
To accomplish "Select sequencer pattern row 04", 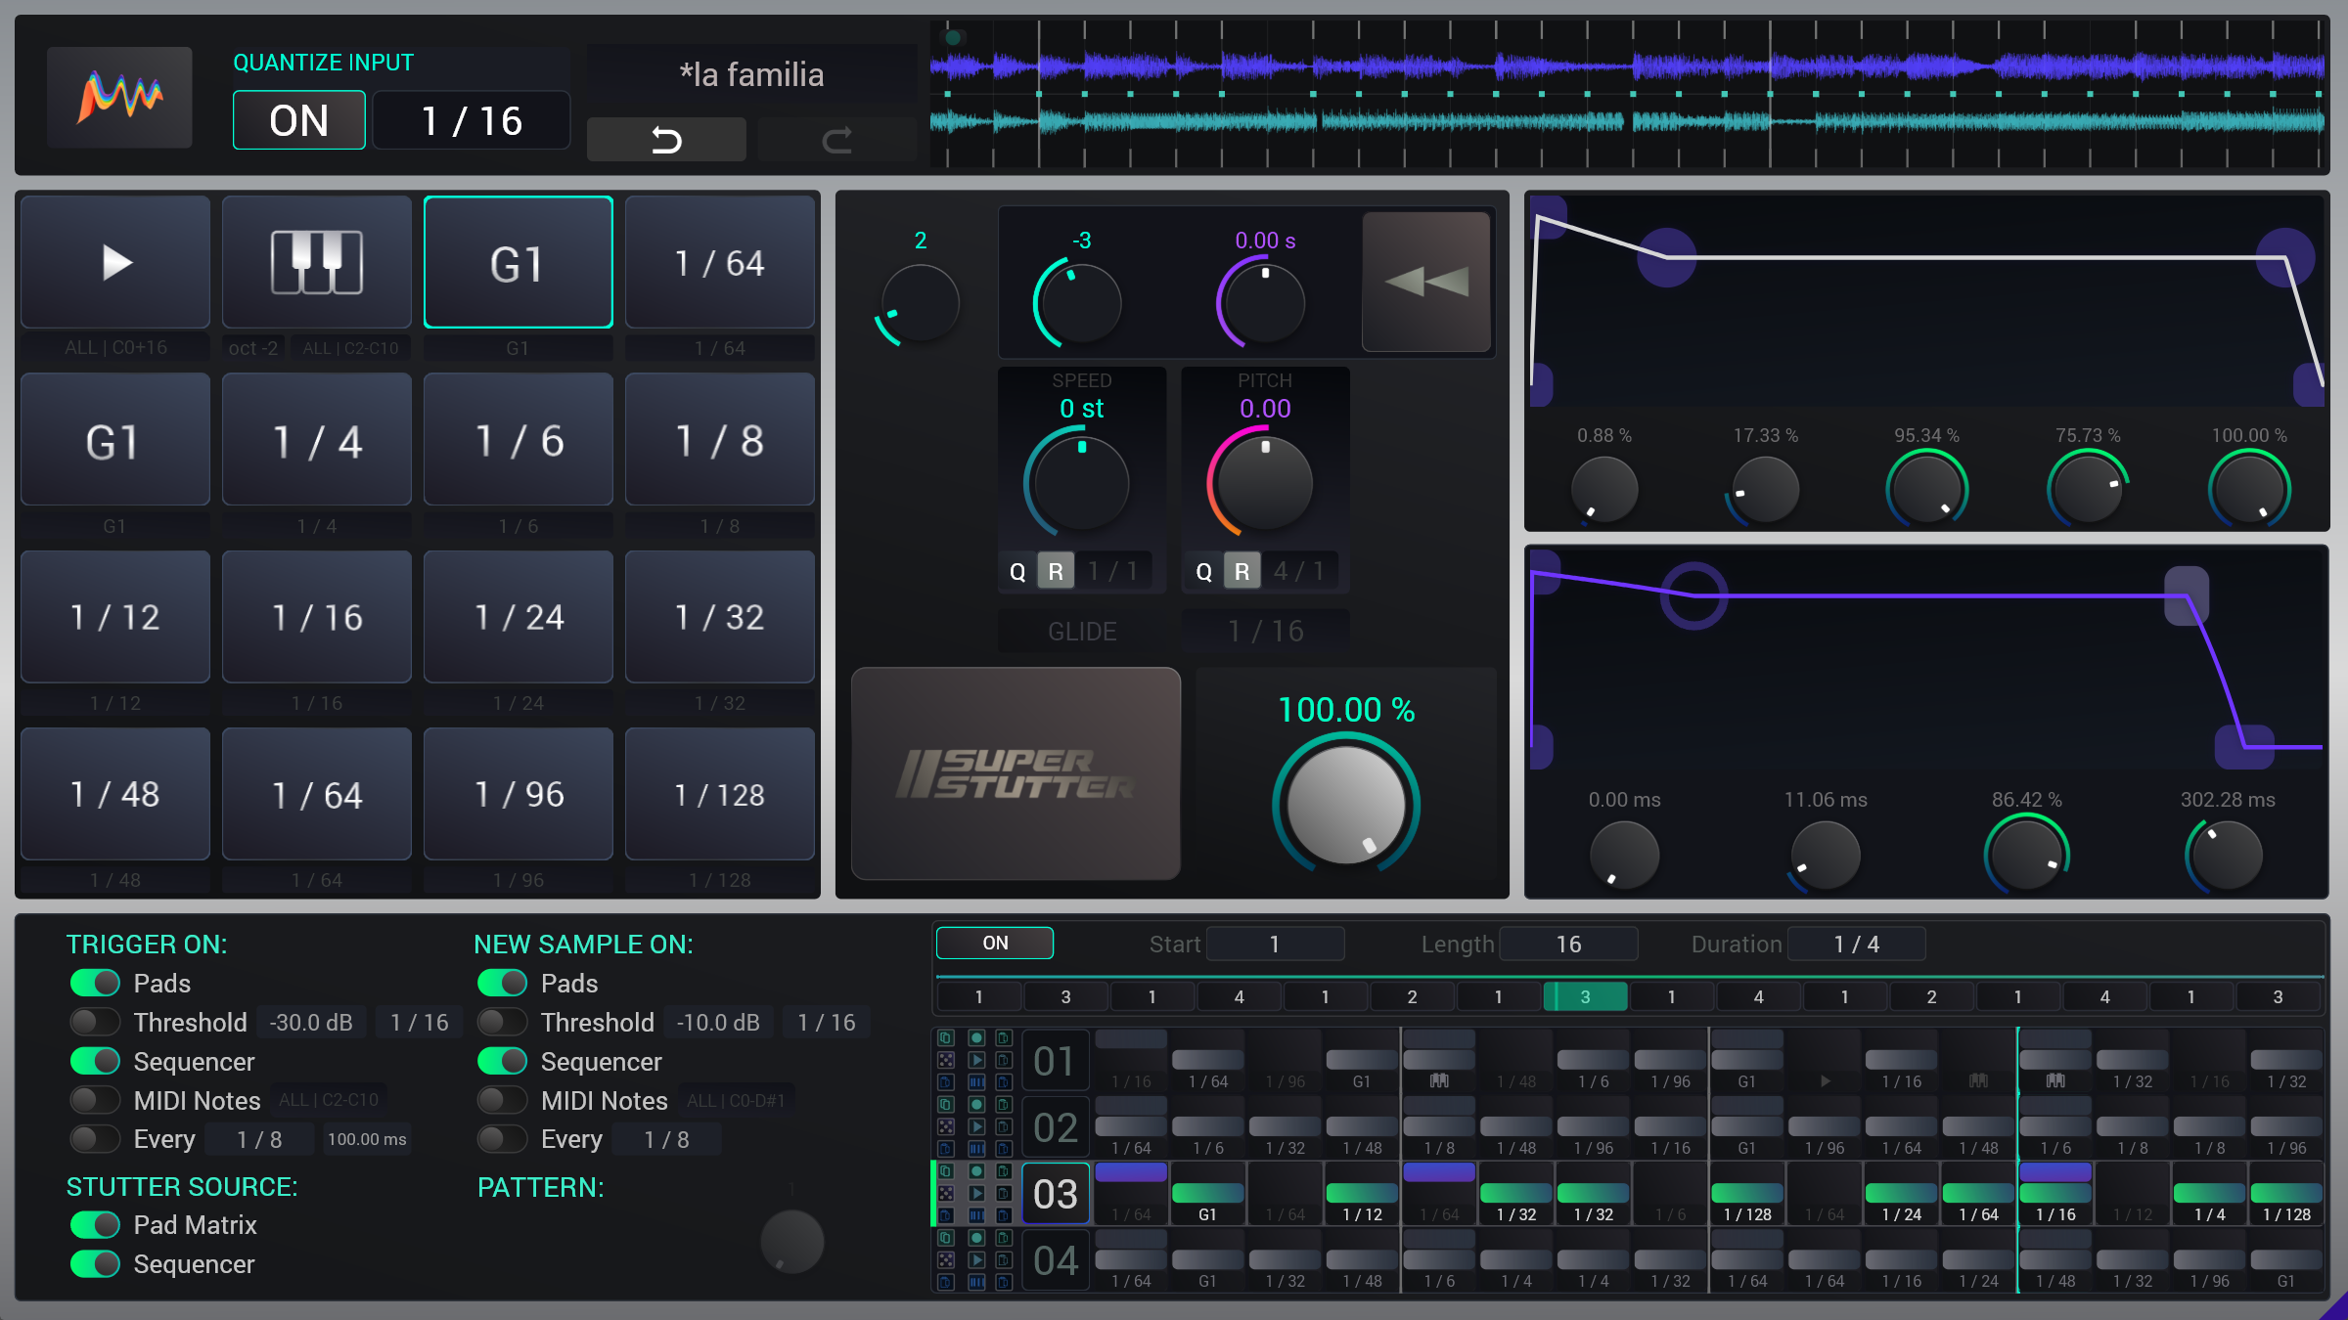I will point(1055,1260).
